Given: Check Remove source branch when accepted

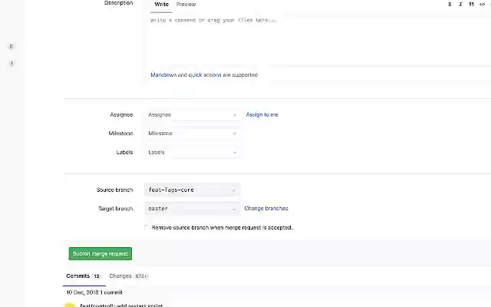Looking at the screenshot, I should click(147, 227).
